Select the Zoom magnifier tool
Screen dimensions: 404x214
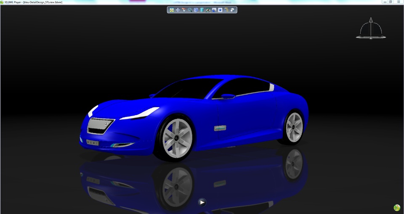point(190,10)
